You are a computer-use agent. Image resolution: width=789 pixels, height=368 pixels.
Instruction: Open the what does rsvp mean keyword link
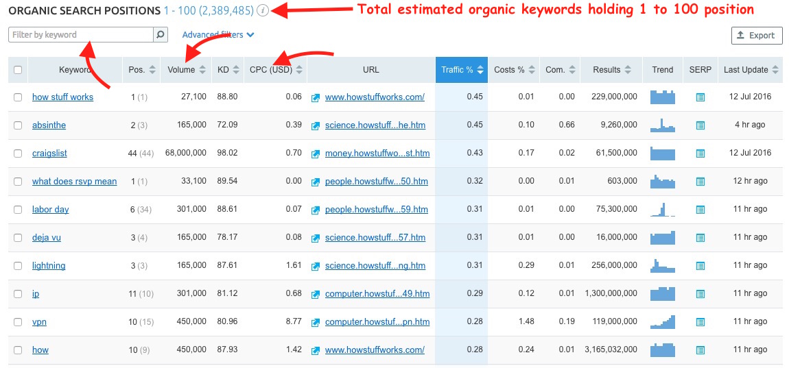coord(74,182)
